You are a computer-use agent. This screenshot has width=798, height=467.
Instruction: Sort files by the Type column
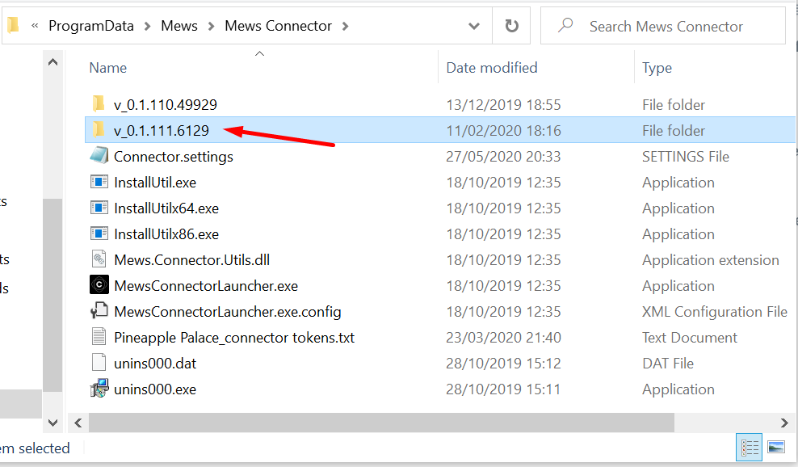[657, 68]
